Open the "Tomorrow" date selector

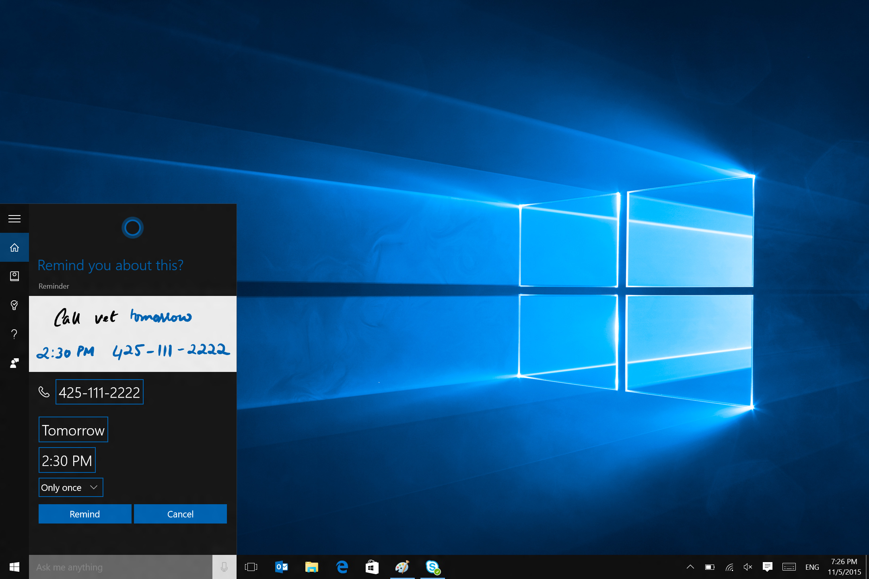point(73,429)
